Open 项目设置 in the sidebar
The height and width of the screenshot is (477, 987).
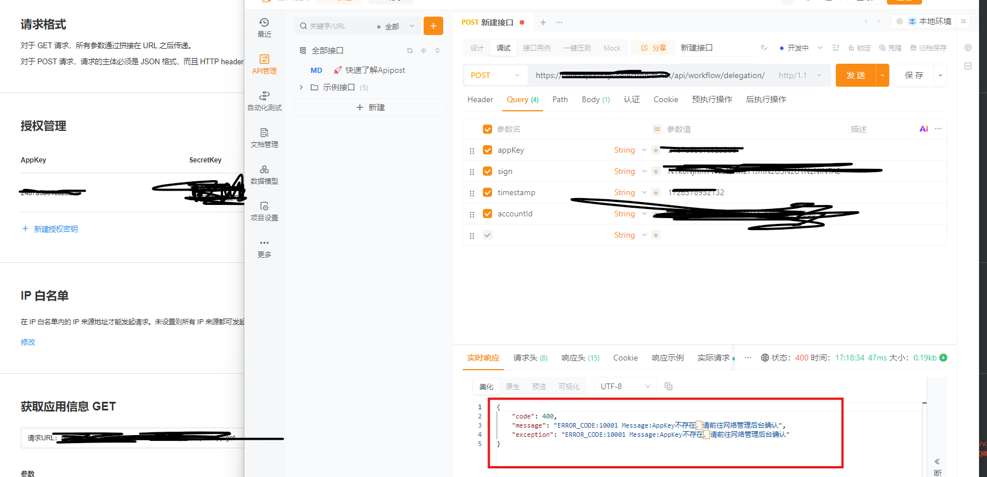pyautogui.click(x=264, y=211)
